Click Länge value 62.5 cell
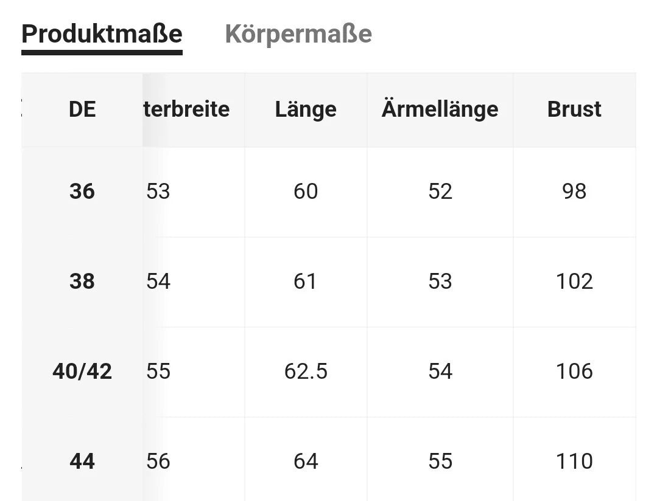 pyautogui.click(x=306, y=371)
